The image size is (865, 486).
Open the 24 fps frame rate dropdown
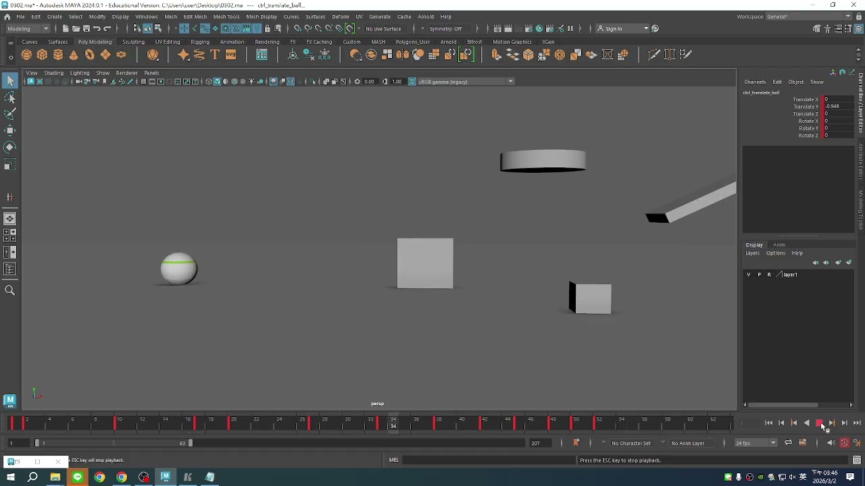pyautogui.click(x=756, y=443)
